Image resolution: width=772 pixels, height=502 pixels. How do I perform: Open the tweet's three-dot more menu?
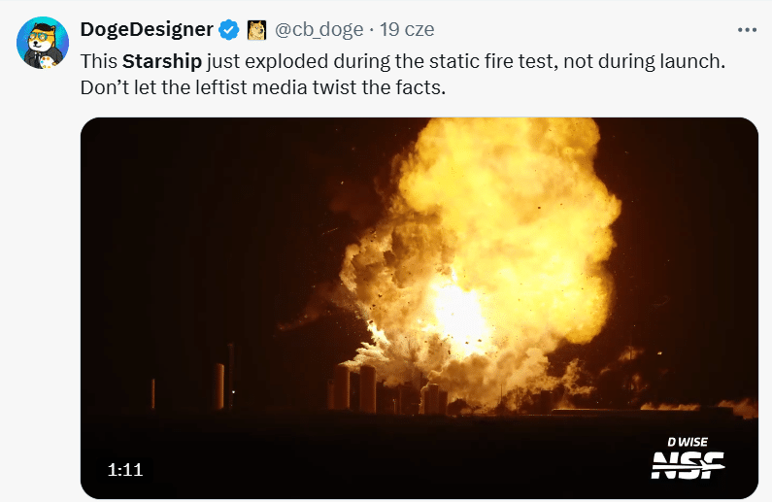746,30
